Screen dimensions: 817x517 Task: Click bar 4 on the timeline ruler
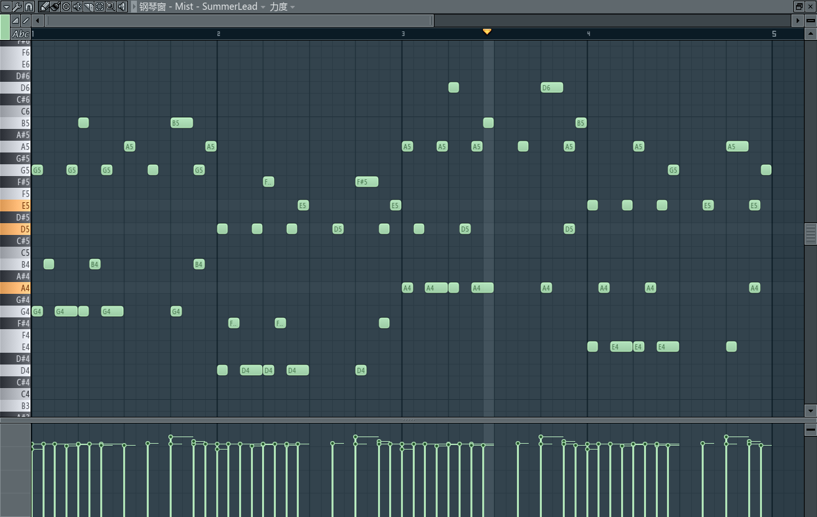588,33
